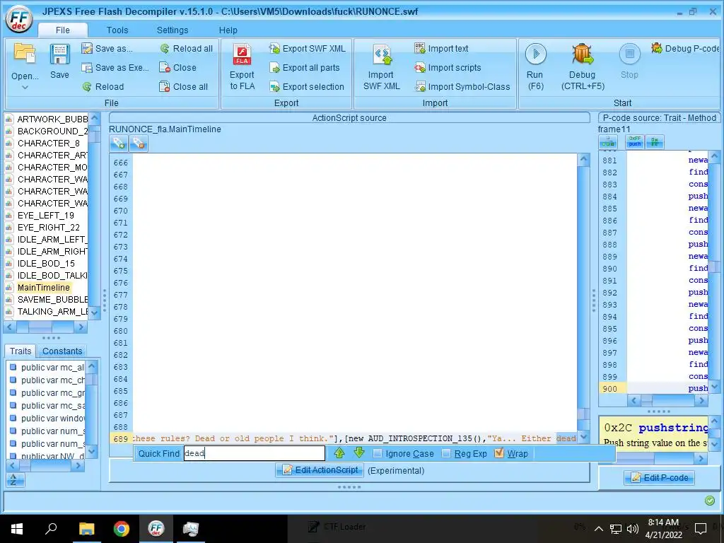Image resolution: width=724 pixels, height=543 pixels.
Task: Click Import text
Action: click(441, 49)
